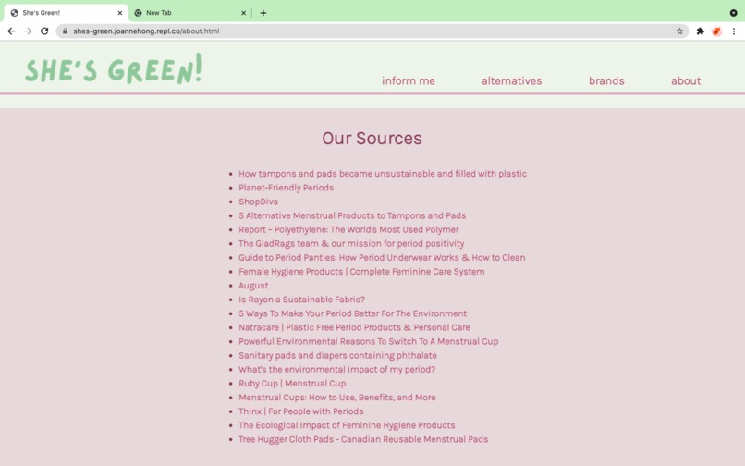The width and height of the screenshot is (745, 466).
Task: Open 'Sanitary pads and diapers containing phthalate' link
Action: click(337, 355)
